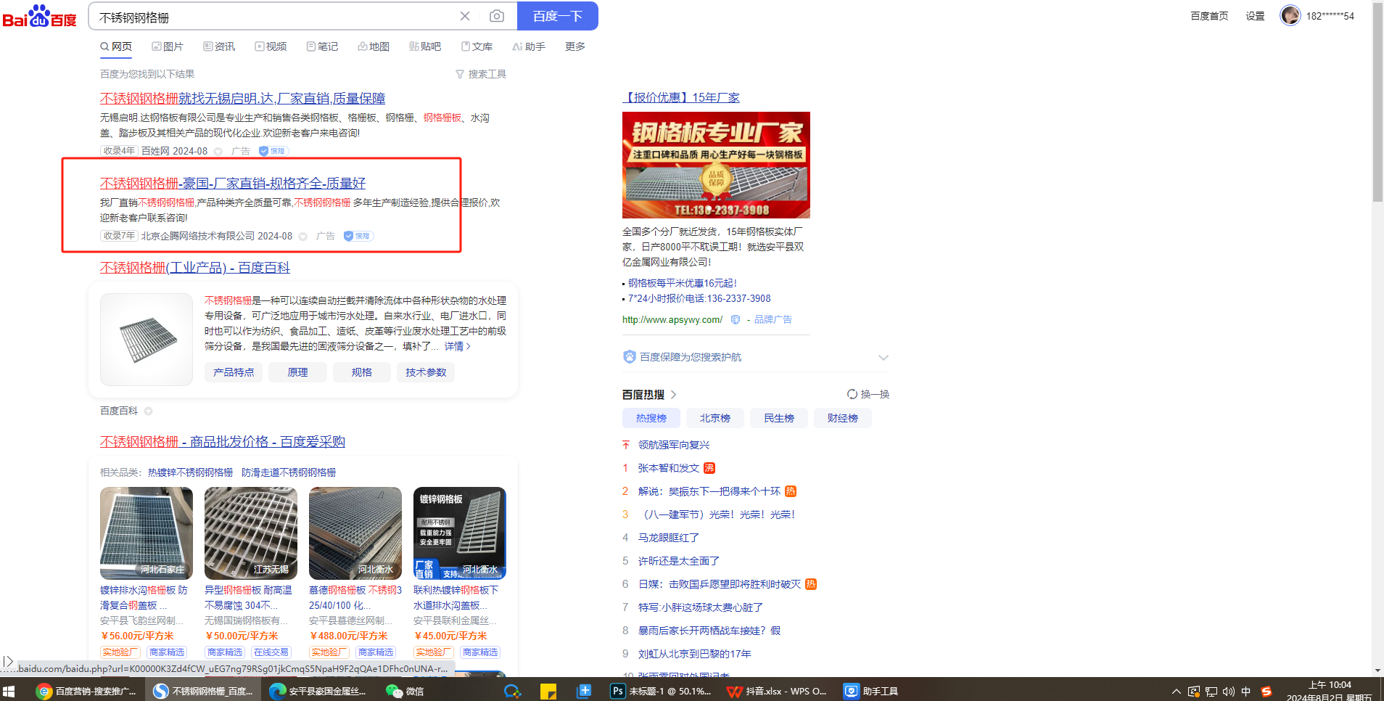
Task: Open the 百度爱采购 商品批发价格 link
Action: pyautogui.click(x=223, y=442)
